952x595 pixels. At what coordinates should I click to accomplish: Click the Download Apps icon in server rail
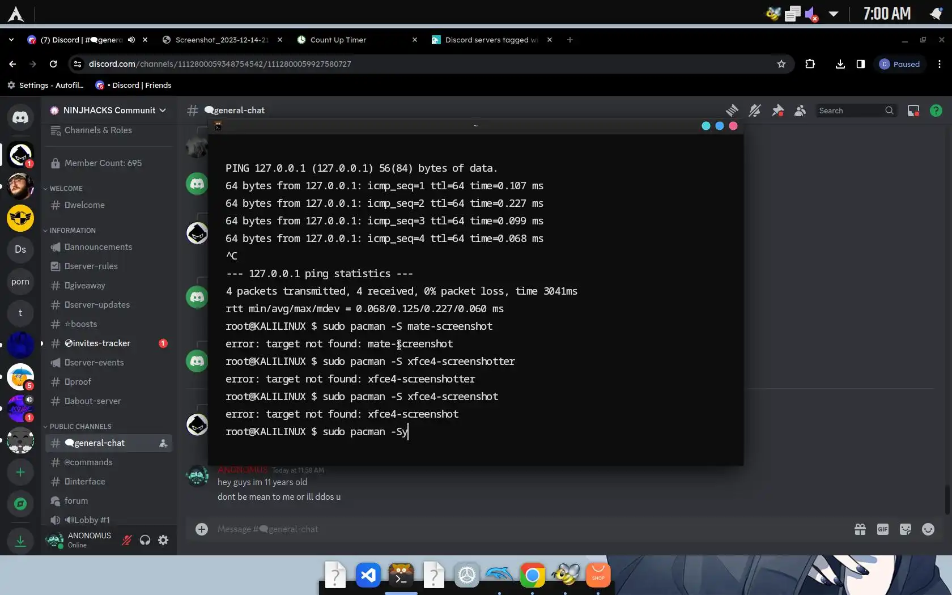pos(20,541)
